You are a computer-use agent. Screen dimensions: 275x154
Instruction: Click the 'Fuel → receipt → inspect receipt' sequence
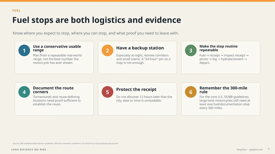pyautogui.click(x=224, y=59)
